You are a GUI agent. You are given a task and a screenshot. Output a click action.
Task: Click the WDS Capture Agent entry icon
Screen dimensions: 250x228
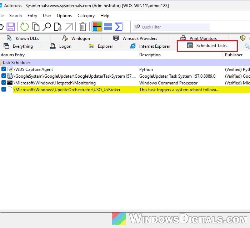click(10, 69)
